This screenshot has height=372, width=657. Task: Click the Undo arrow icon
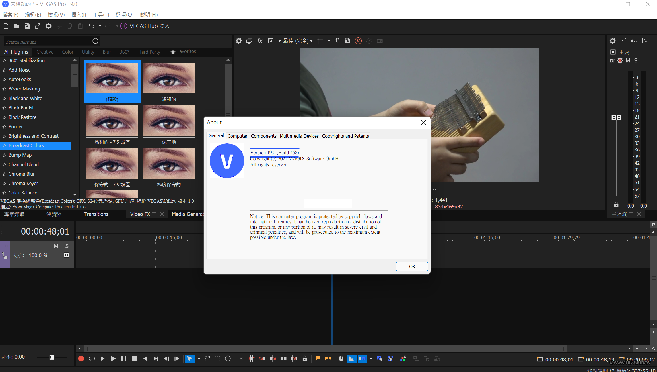(91, 26)
